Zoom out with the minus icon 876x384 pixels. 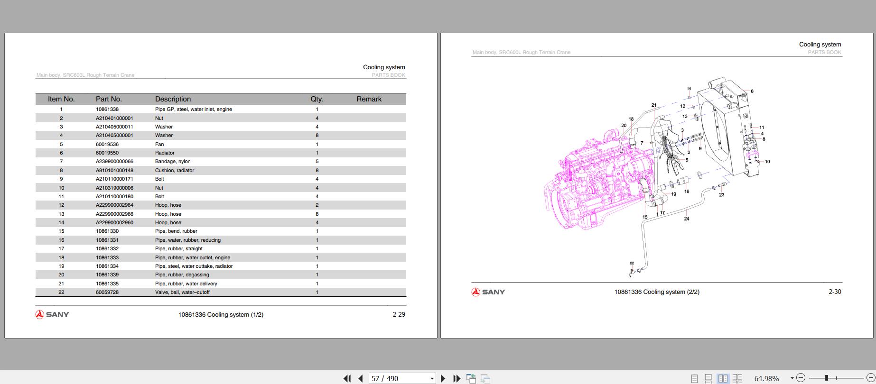tap(801, 378)
